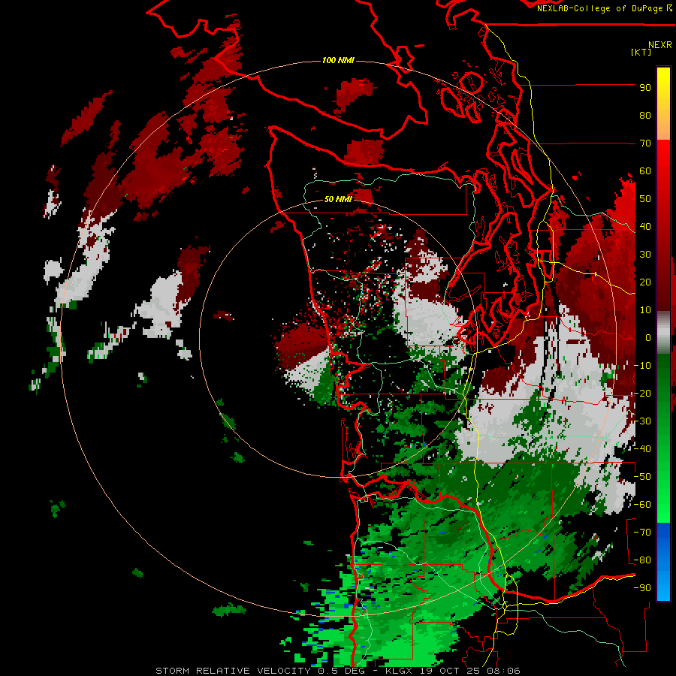The image size is (676, 676).
Task: Click the 70 value on the velocity scale
Action: pos(645,143)
